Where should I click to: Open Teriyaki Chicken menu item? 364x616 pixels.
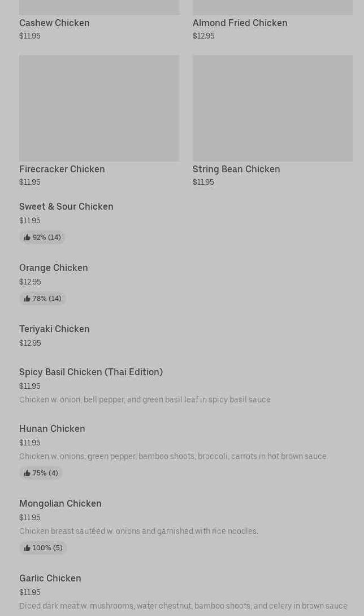coord(54,329)
